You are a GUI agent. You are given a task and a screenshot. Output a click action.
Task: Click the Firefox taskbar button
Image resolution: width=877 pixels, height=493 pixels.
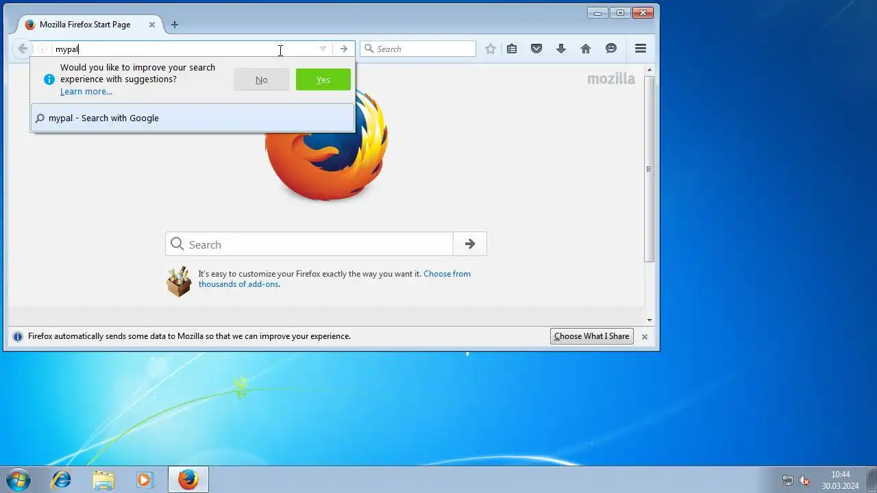[x=188, y=479]
